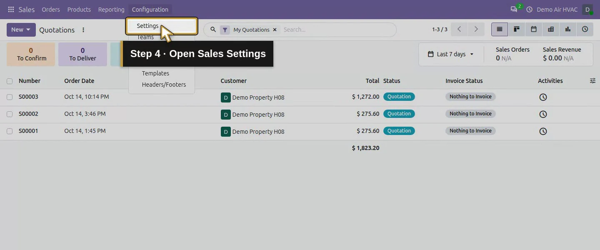The image size is (600, 250).
Task: Switch to graph view
Action: (x=568, y=30)
